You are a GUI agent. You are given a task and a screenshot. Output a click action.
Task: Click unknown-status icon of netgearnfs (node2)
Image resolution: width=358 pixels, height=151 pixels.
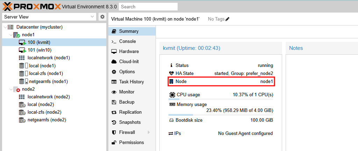(x=22, y=120)
